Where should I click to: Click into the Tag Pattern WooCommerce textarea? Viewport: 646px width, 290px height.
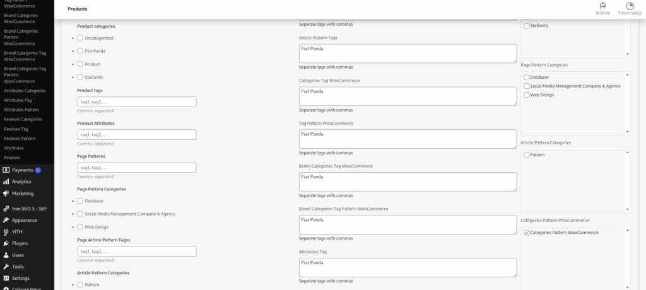(x=408, y=139)
